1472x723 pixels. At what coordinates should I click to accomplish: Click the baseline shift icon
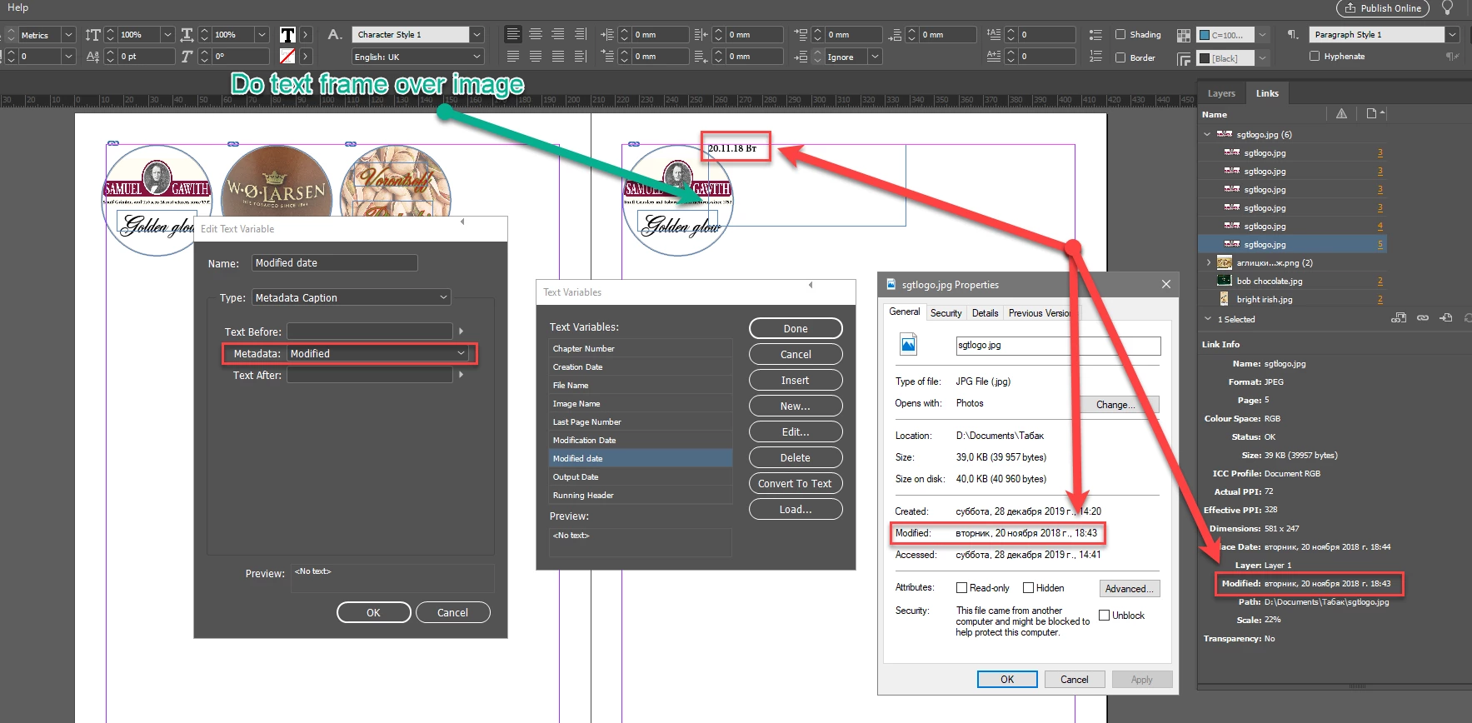pos(92,57)
